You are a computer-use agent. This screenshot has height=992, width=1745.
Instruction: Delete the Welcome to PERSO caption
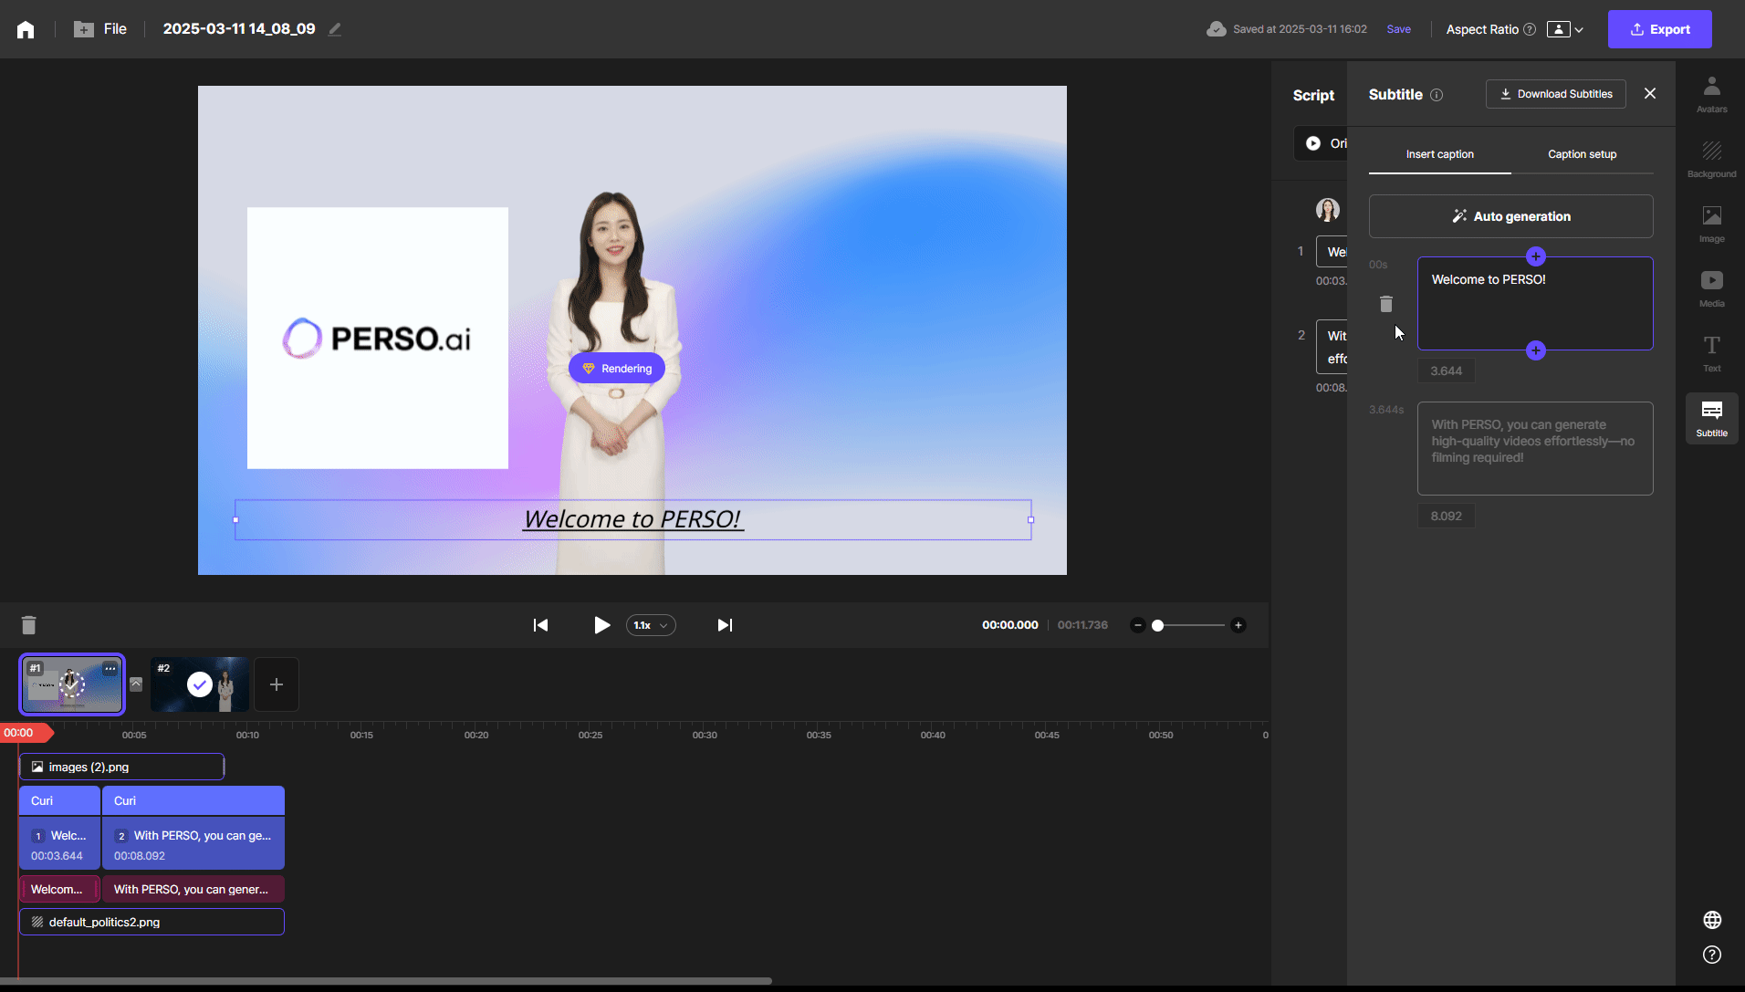click(x=1385, y=304)
